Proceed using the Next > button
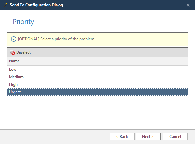Image resolution: width=195 pixels, height=144 pixels. [148, 137]
